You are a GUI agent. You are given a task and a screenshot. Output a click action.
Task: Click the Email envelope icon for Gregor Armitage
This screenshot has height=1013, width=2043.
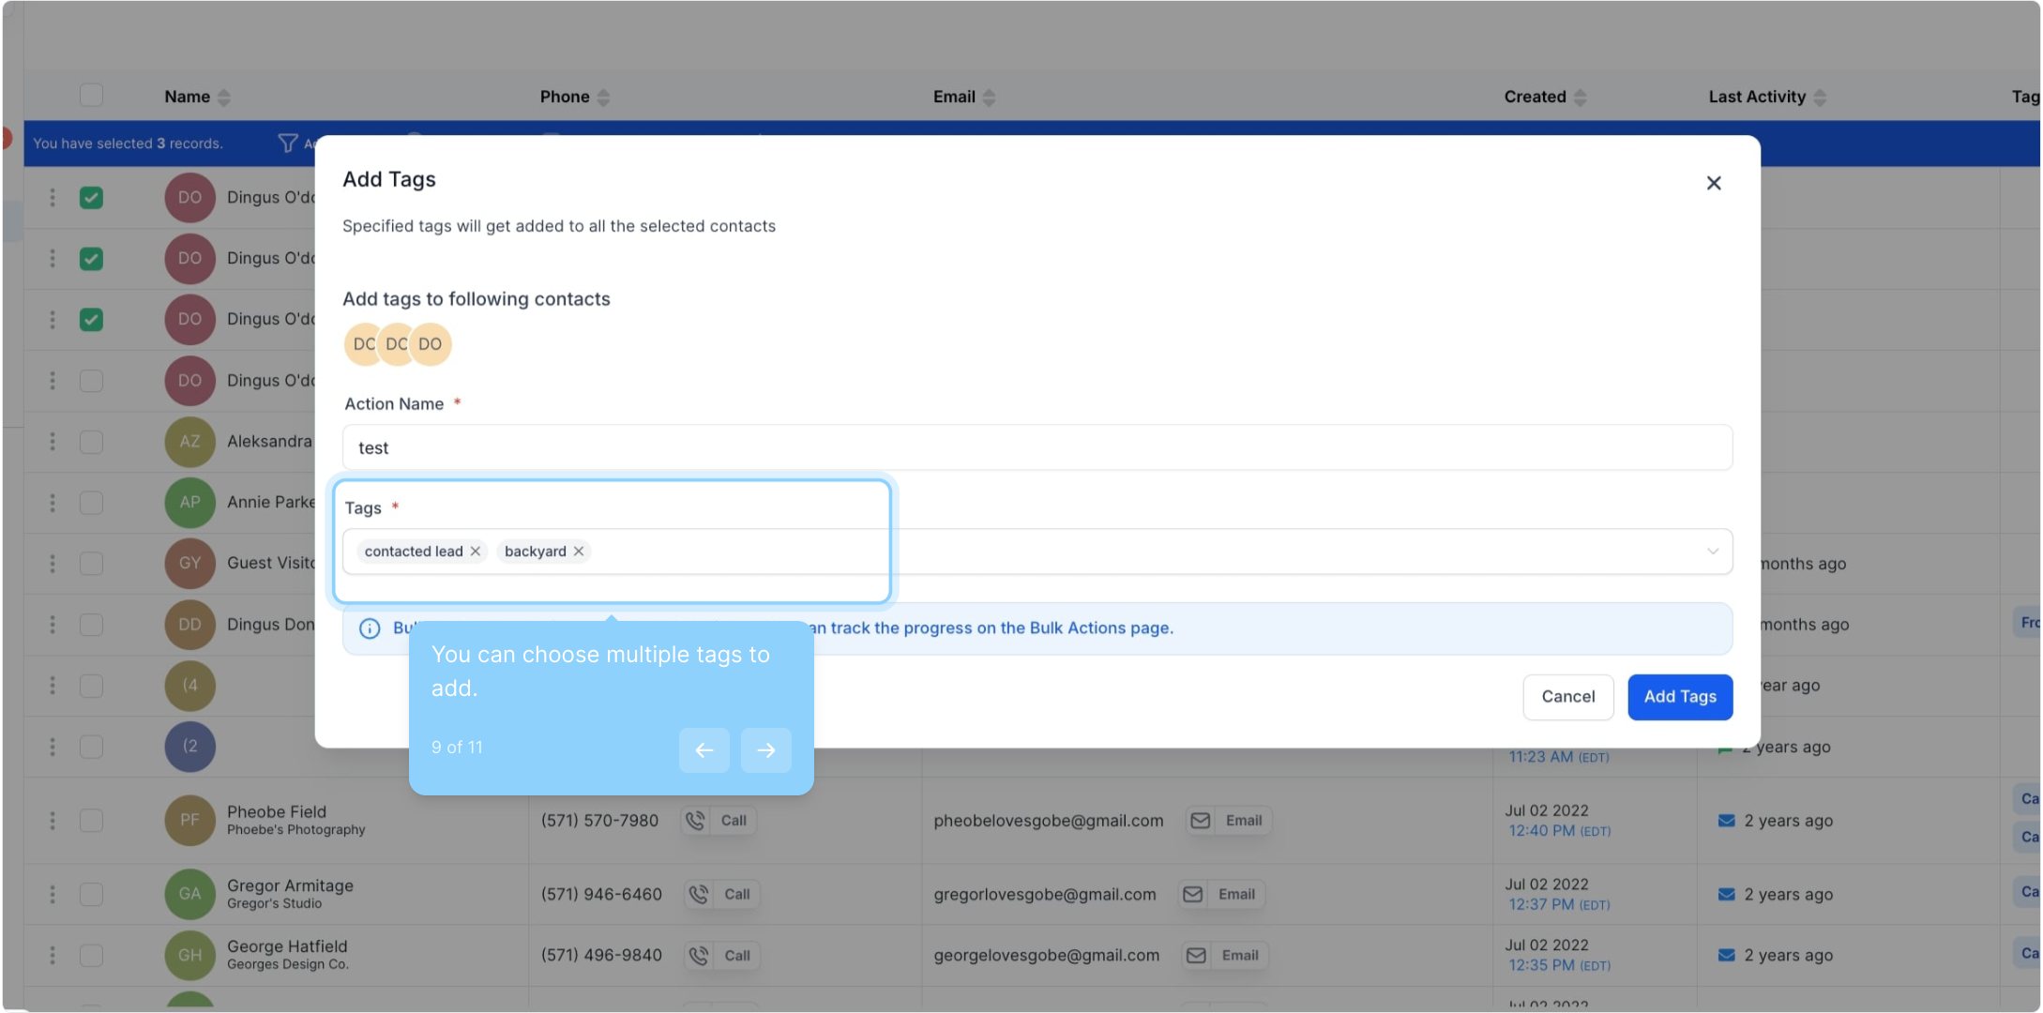pyautogui.click(x=1192, y=895)
